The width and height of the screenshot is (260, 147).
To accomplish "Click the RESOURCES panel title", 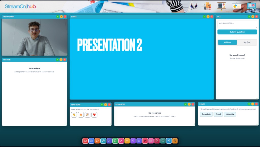I will [x=120, y=104].
